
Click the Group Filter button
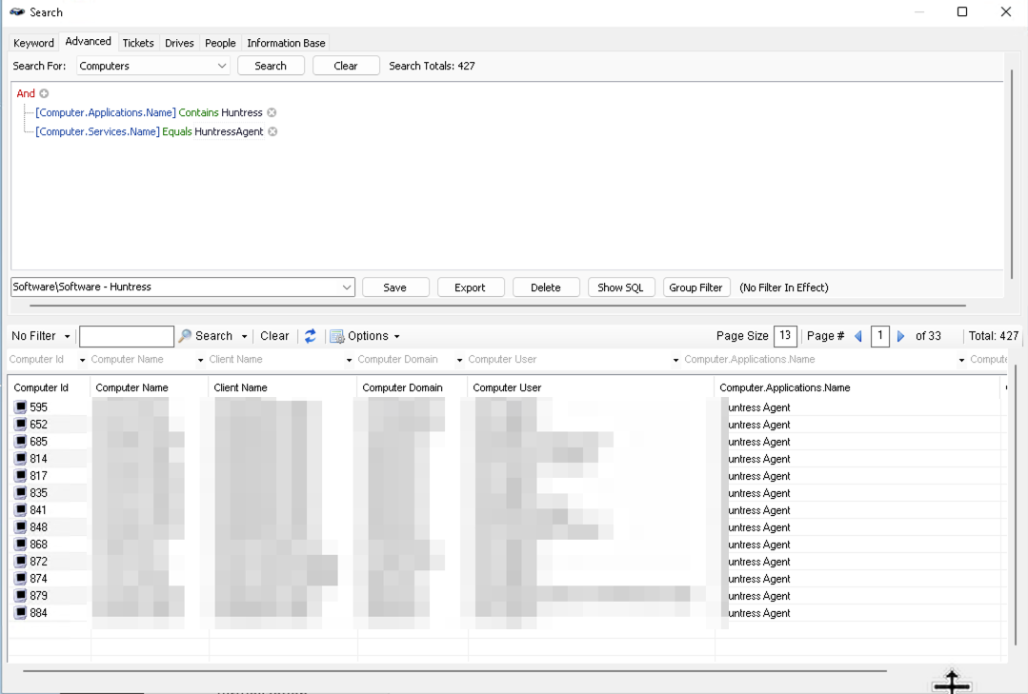coord(695,288)
